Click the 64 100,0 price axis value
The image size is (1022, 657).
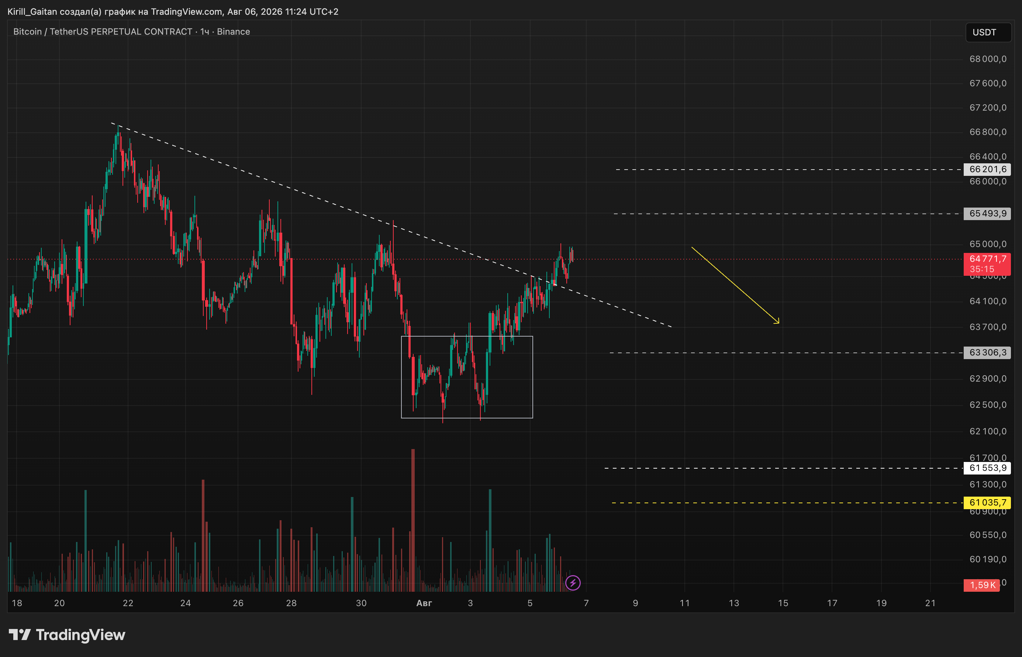988,301
